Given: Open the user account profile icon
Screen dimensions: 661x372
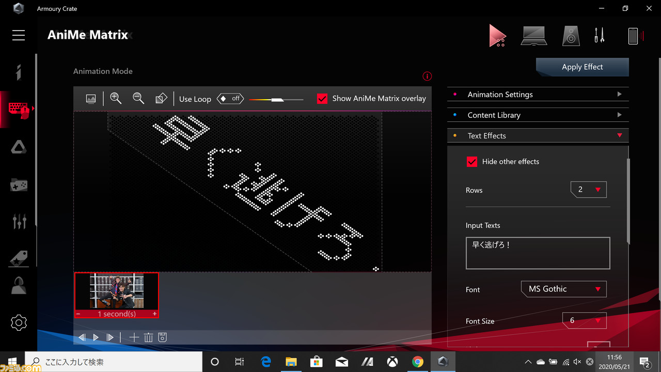Looking at the screenshot, I should click(x=19, y=285).
